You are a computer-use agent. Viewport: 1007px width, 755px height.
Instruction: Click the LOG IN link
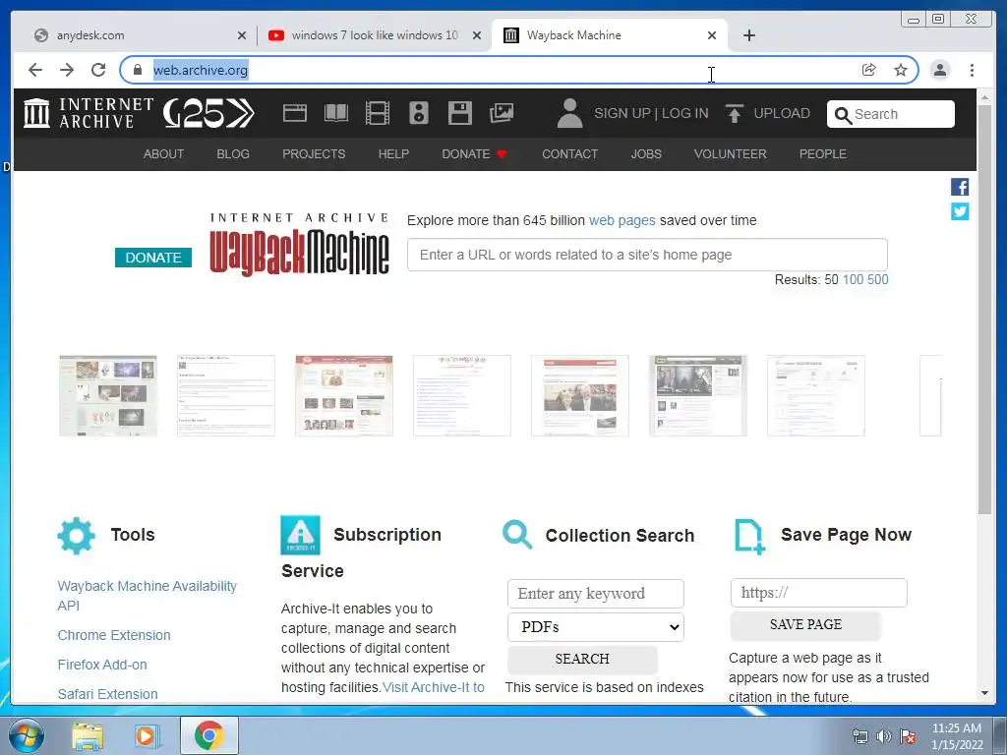point(684,114)
